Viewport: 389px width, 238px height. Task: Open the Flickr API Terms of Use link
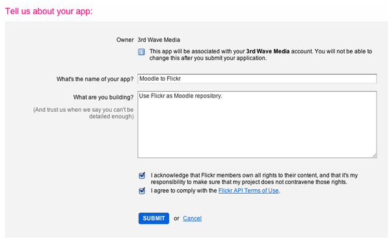248,191
